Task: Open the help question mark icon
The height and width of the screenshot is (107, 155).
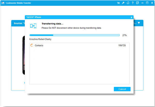Action: [x=132, y=3]
